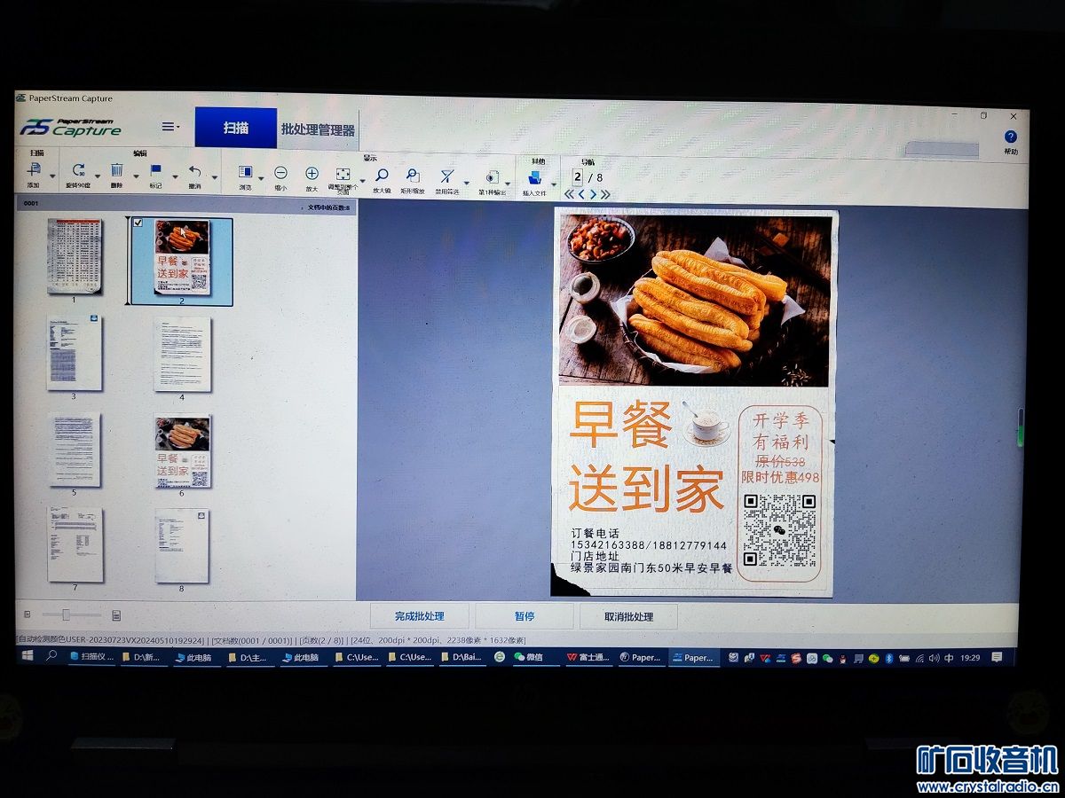The height and width of the screenshot is (798, 1065).
Task: Expand the 撤消 dropdown arrow
Action: [213, 176]
